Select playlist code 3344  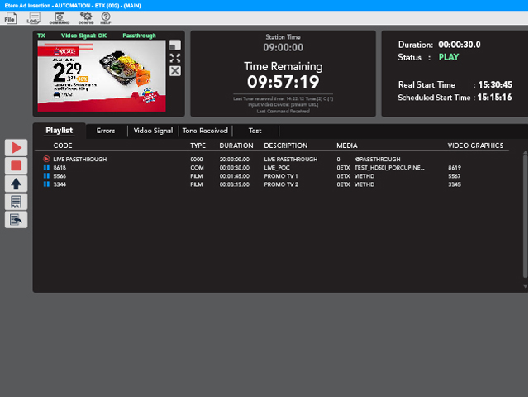coord(60,184)
